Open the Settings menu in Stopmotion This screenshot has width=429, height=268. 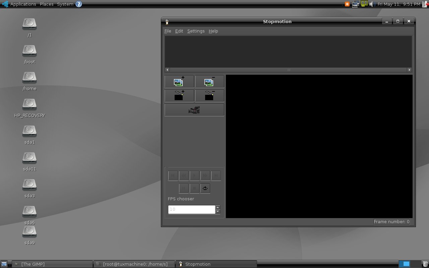tap(196, 31)
